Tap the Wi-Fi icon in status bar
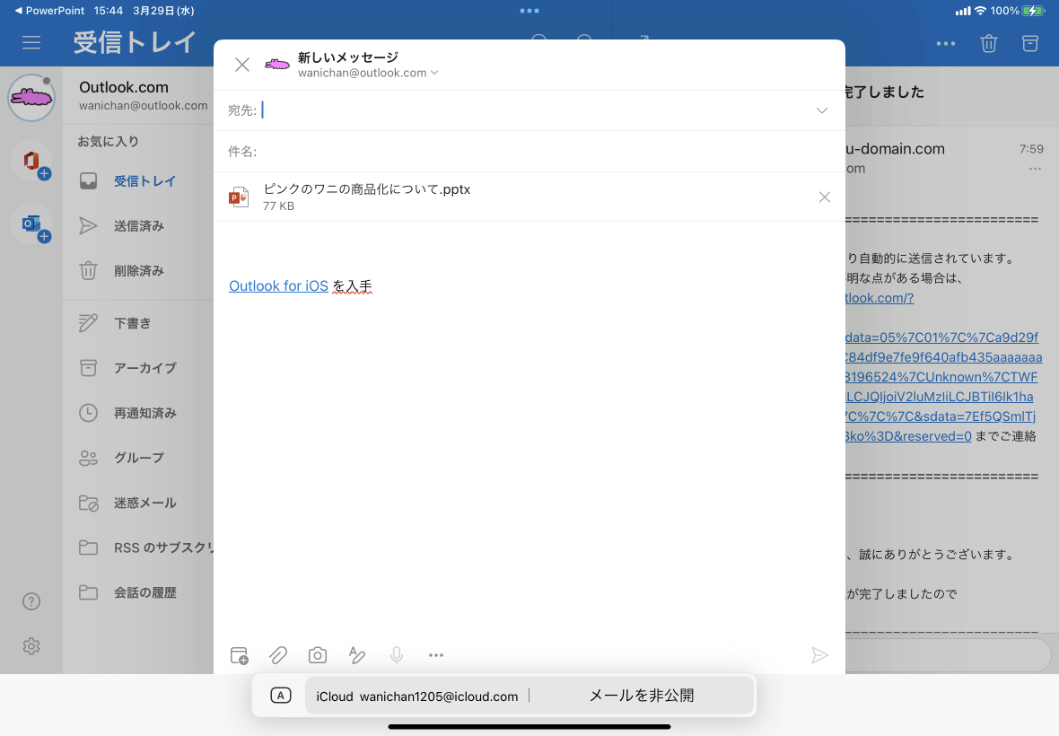The image size is (1059, 736). [x=980, y=11]
